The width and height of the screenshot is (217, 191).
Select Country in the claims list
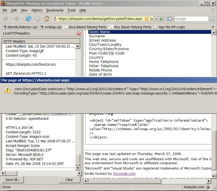[x=96, y=57]
